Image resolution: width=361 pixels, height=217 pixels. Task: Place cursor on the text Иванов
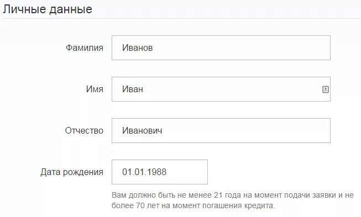138,48
